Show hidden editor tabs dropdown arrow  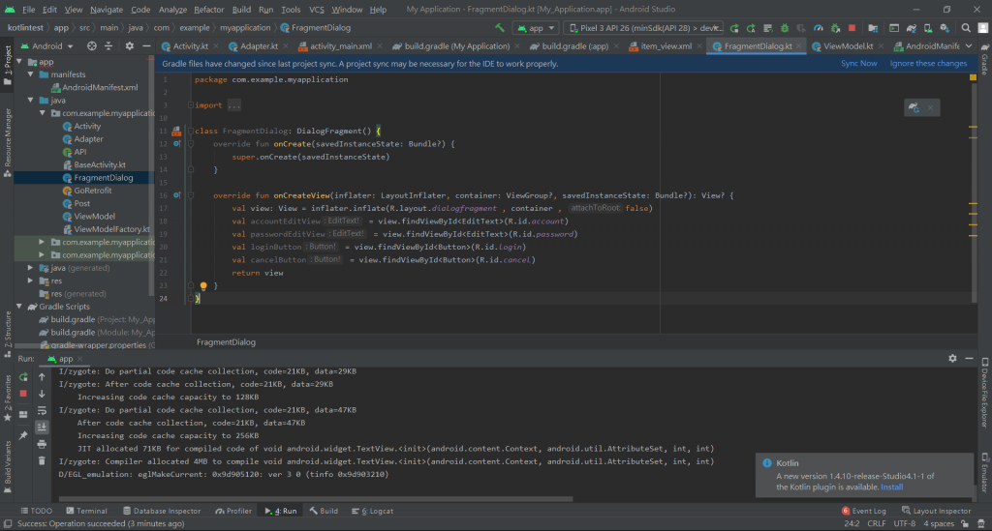969,46
